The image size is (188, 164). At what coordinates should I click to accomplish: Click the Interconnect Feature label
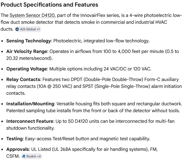(x=30, y=121)
